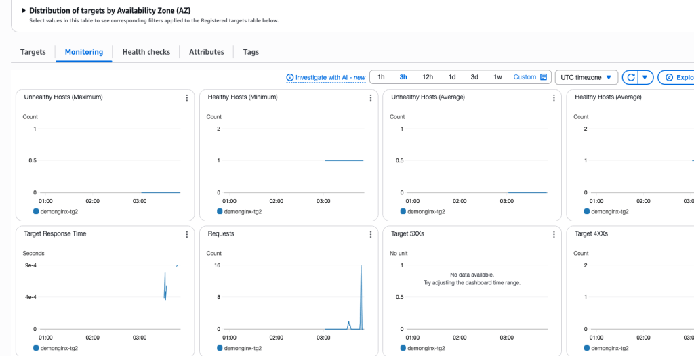Open the UTC timezone dropdown
This screenshot has height=356, width=694.
pyautogui.click(x=586, y=78)
